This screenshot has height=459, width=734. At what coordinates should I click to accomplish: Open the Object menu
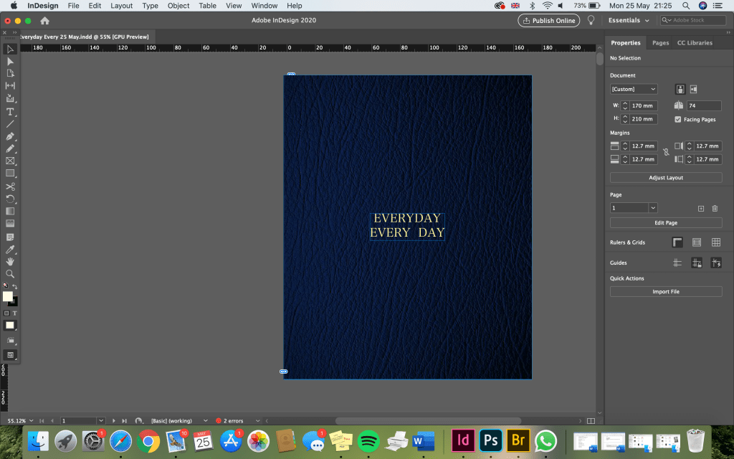click(x=178, y=6)
